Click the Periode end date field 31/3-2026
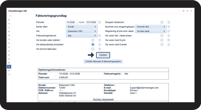Image resolution: width=201 pixels, height=110 pixels. point(92,22)
